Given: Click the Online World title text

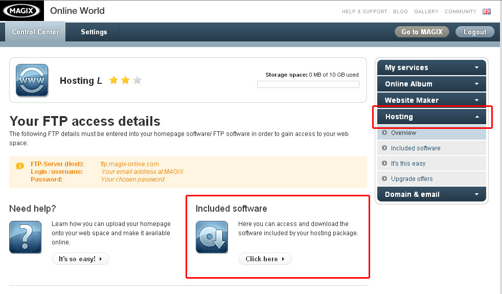Looking at the screenshot, I should pyautogui.click(x=77, y=11).
